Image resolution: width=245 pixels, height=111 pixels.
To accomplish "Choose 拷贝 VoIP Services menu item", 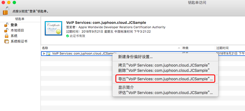I will [165, 65].
